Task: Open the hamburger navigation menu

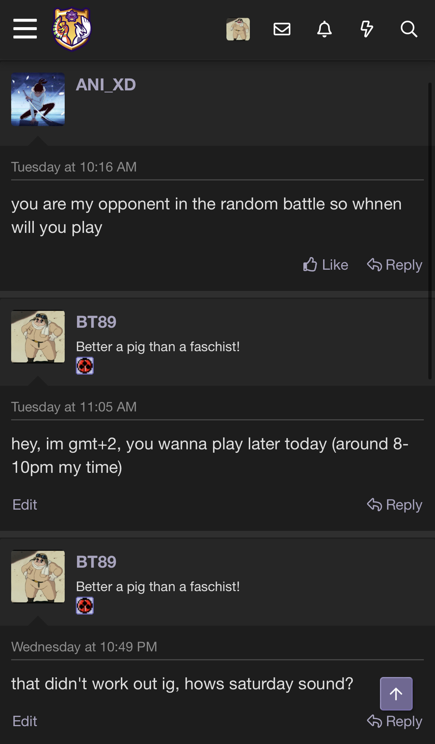Action: tap(25, 29)
